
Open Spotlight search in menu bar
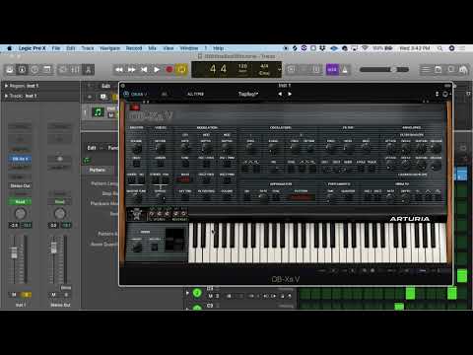(x=439, y=48)
